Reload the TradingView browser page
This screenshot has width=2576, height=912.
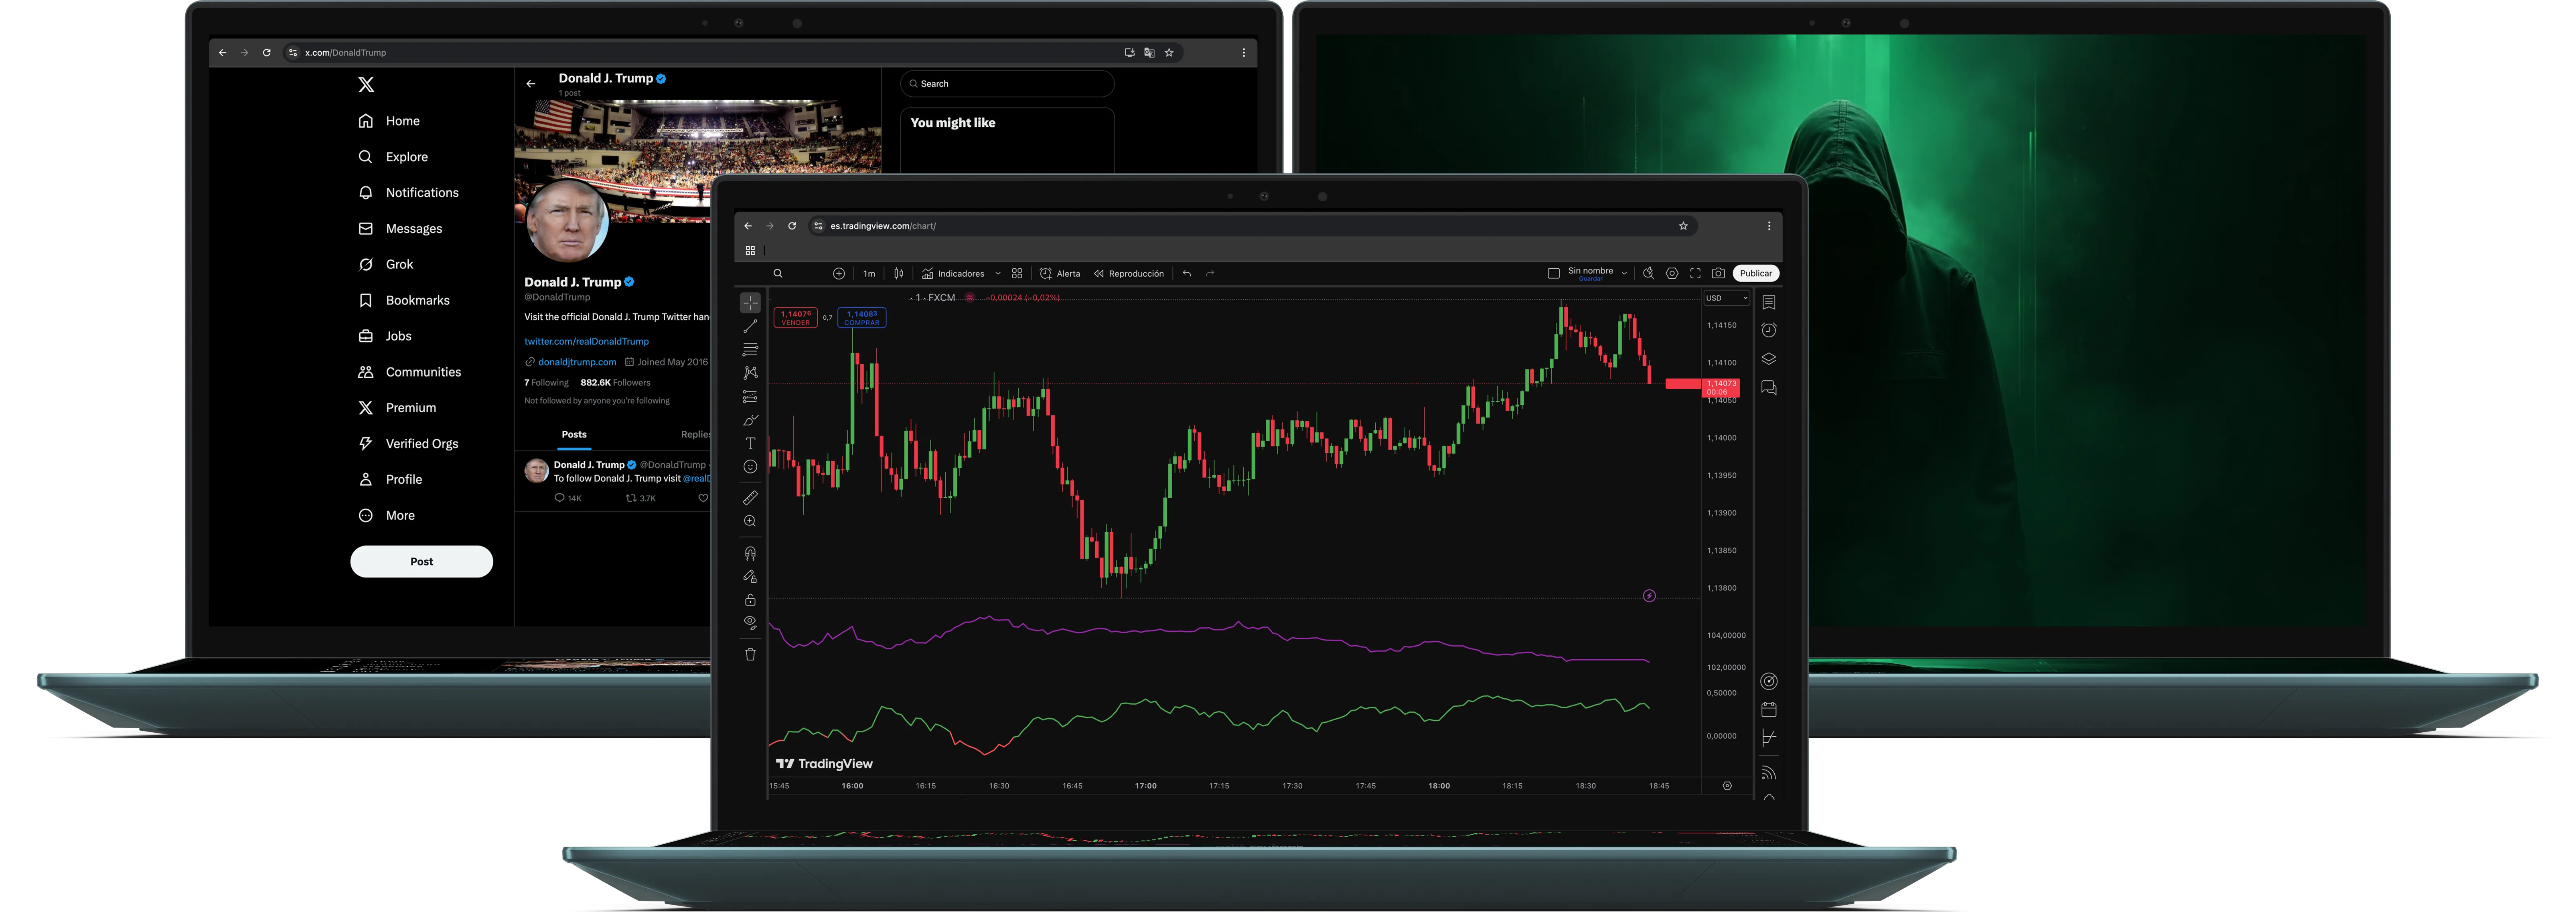[792, 226]
